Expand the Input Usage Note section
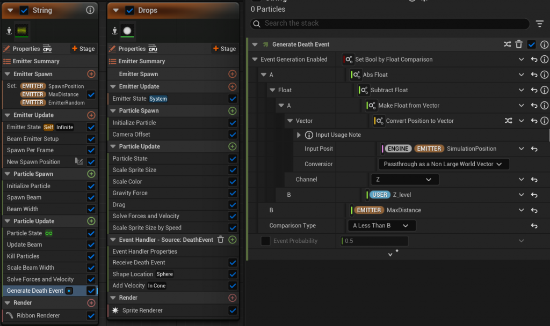The image size is (550, 326). pos(299,135)
